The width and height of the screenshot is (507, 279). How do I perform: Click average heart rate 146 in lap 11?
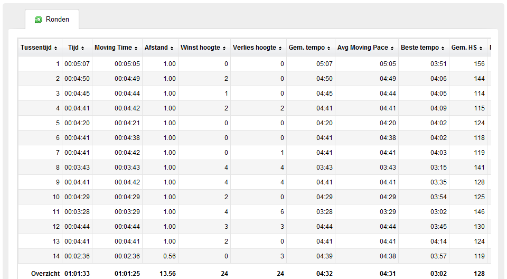pyautogui.click(x=479, y=212)
